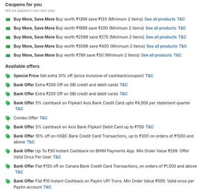View T&C for SBI ₹250 Off offer

click(124, 94)
